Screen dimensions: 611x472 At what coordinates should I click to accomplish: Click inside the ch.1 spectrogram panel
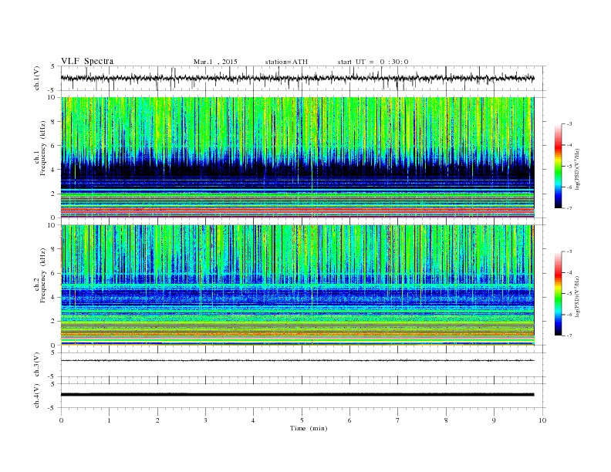click(298, 157)
